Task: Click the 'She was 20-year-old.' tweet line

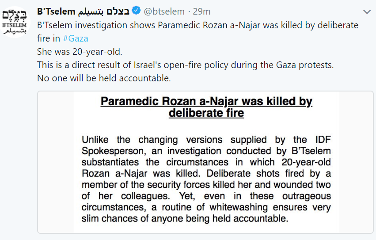Action: pos(80,52)
